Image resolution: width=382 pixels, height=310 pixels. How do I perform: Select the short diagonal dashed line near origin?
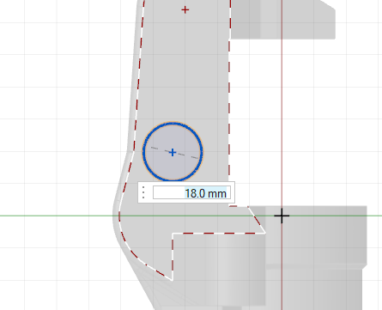(257, 220)
